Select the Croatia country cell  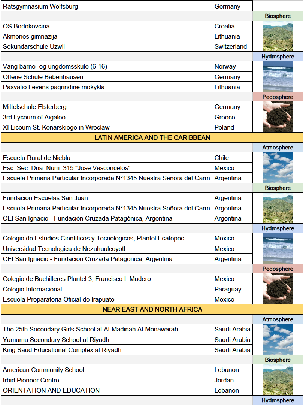click(233, 26)
